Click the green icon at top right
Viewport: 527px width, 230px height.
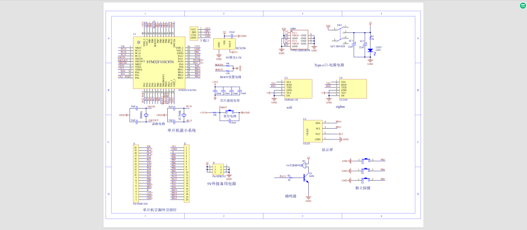522,5
